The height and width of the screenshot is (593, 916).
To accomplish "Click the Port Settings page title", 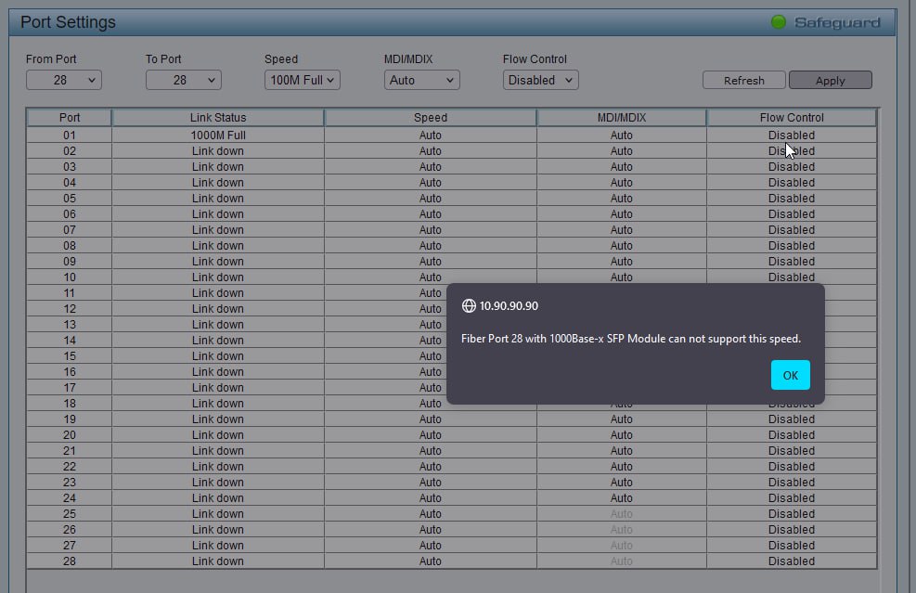I will point(68,22).
